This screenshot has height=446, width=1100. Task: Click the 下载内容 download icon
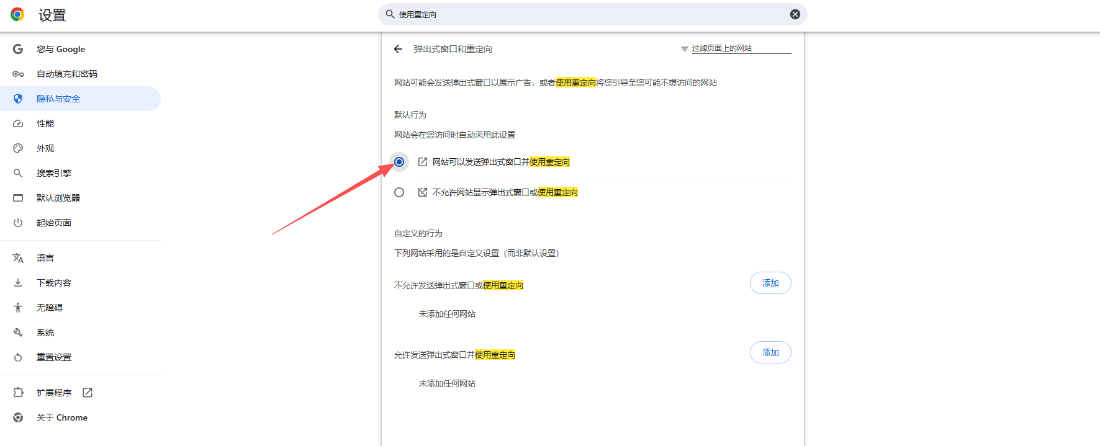pos(18,283)
